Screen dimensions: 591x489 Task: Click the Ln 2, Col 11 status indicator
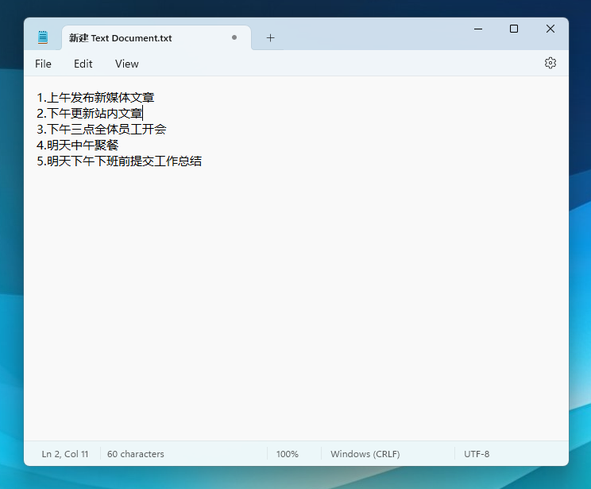(65, 454)
